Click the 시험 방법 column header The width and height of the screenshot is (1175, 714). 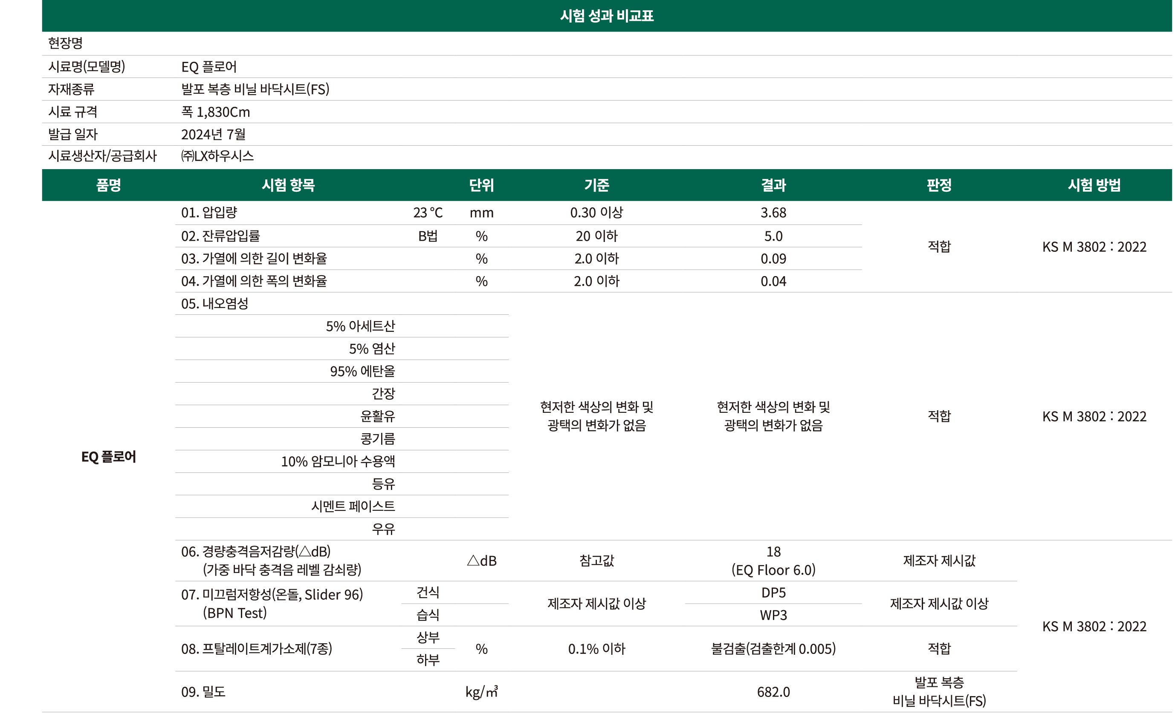(x=1094, y=185)
